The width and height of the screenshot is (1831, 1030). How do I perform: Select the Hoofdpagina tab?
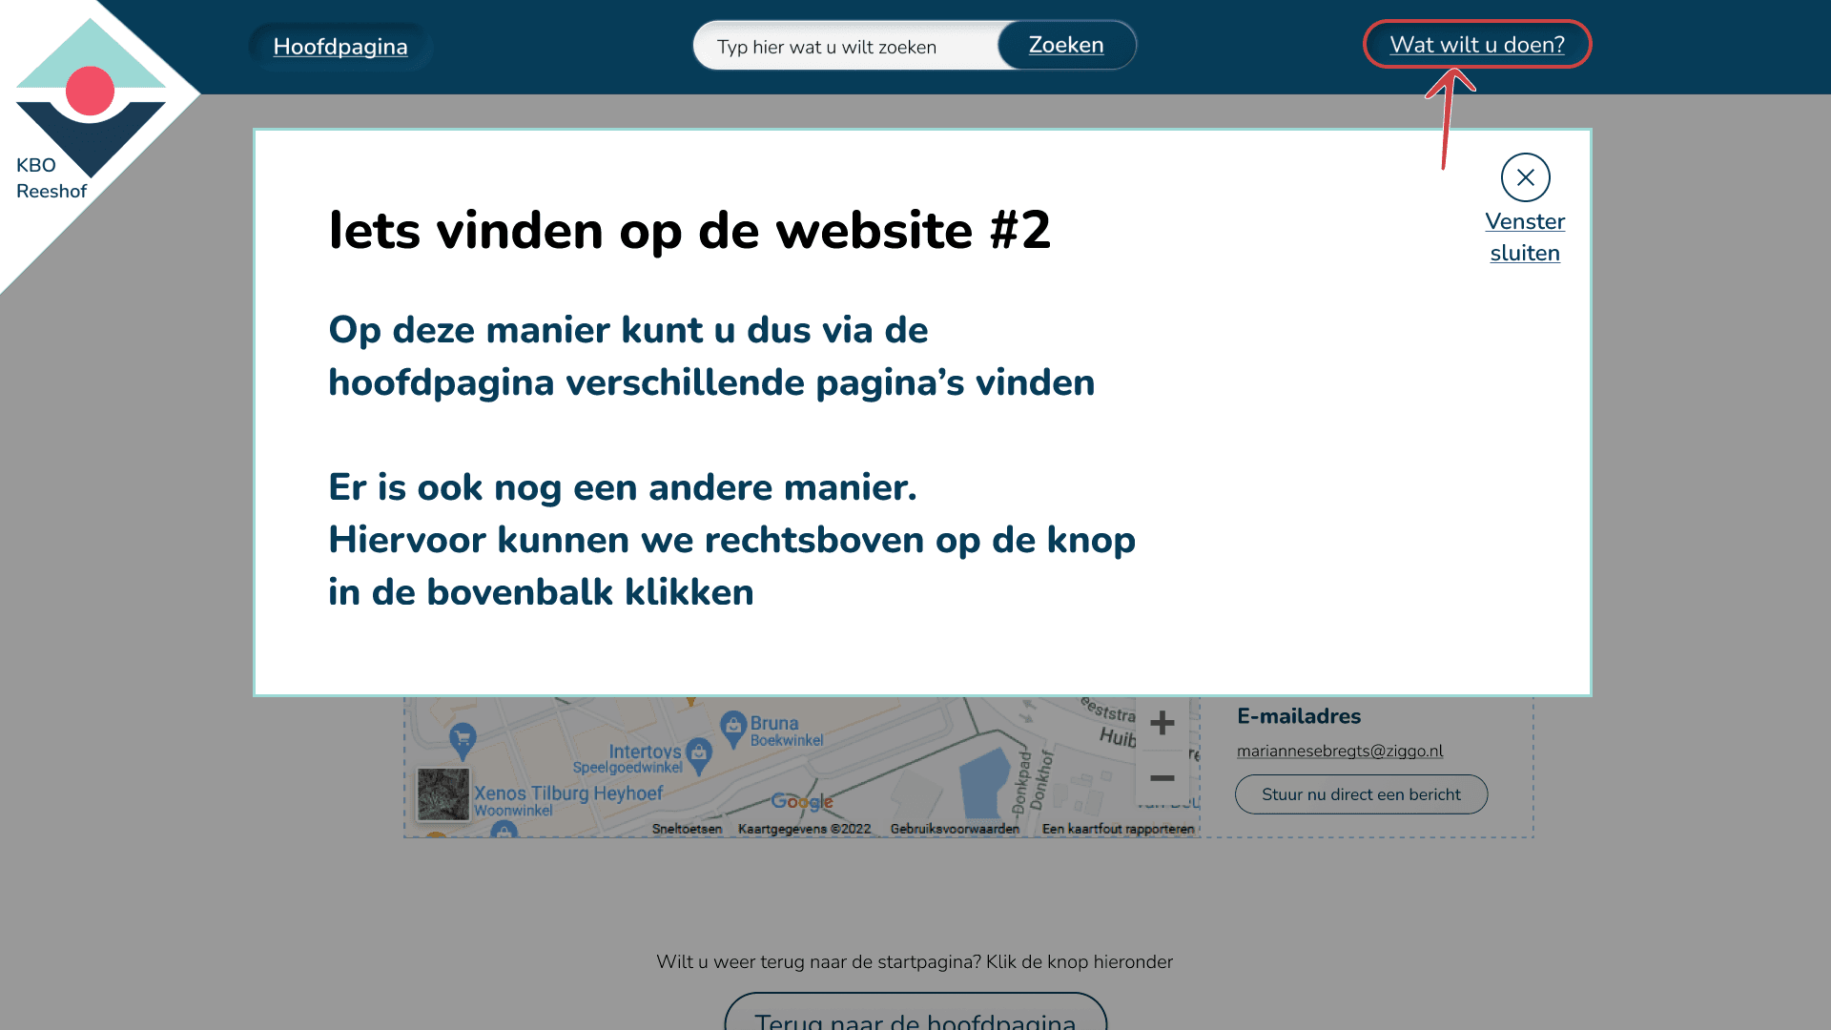coord(340,46)
